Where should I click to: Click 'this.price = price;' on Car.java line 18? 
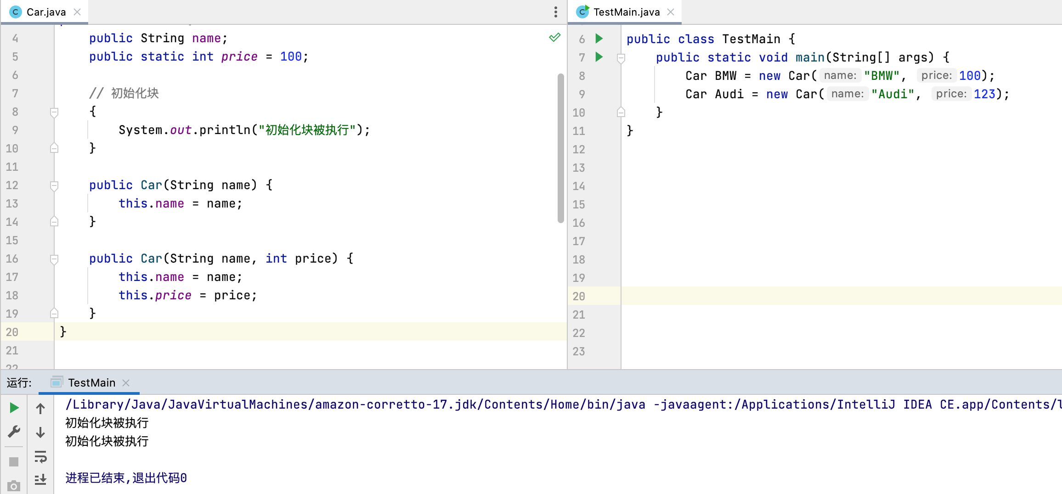pos(187,295)
